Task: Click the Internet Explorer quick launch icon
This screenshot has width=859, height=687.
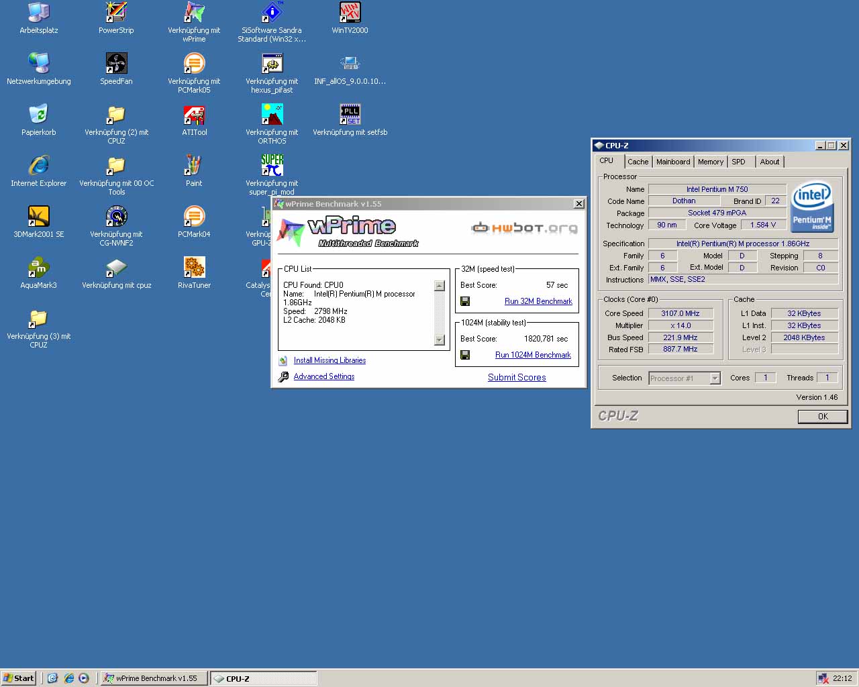Action: (x=68, y=678)
